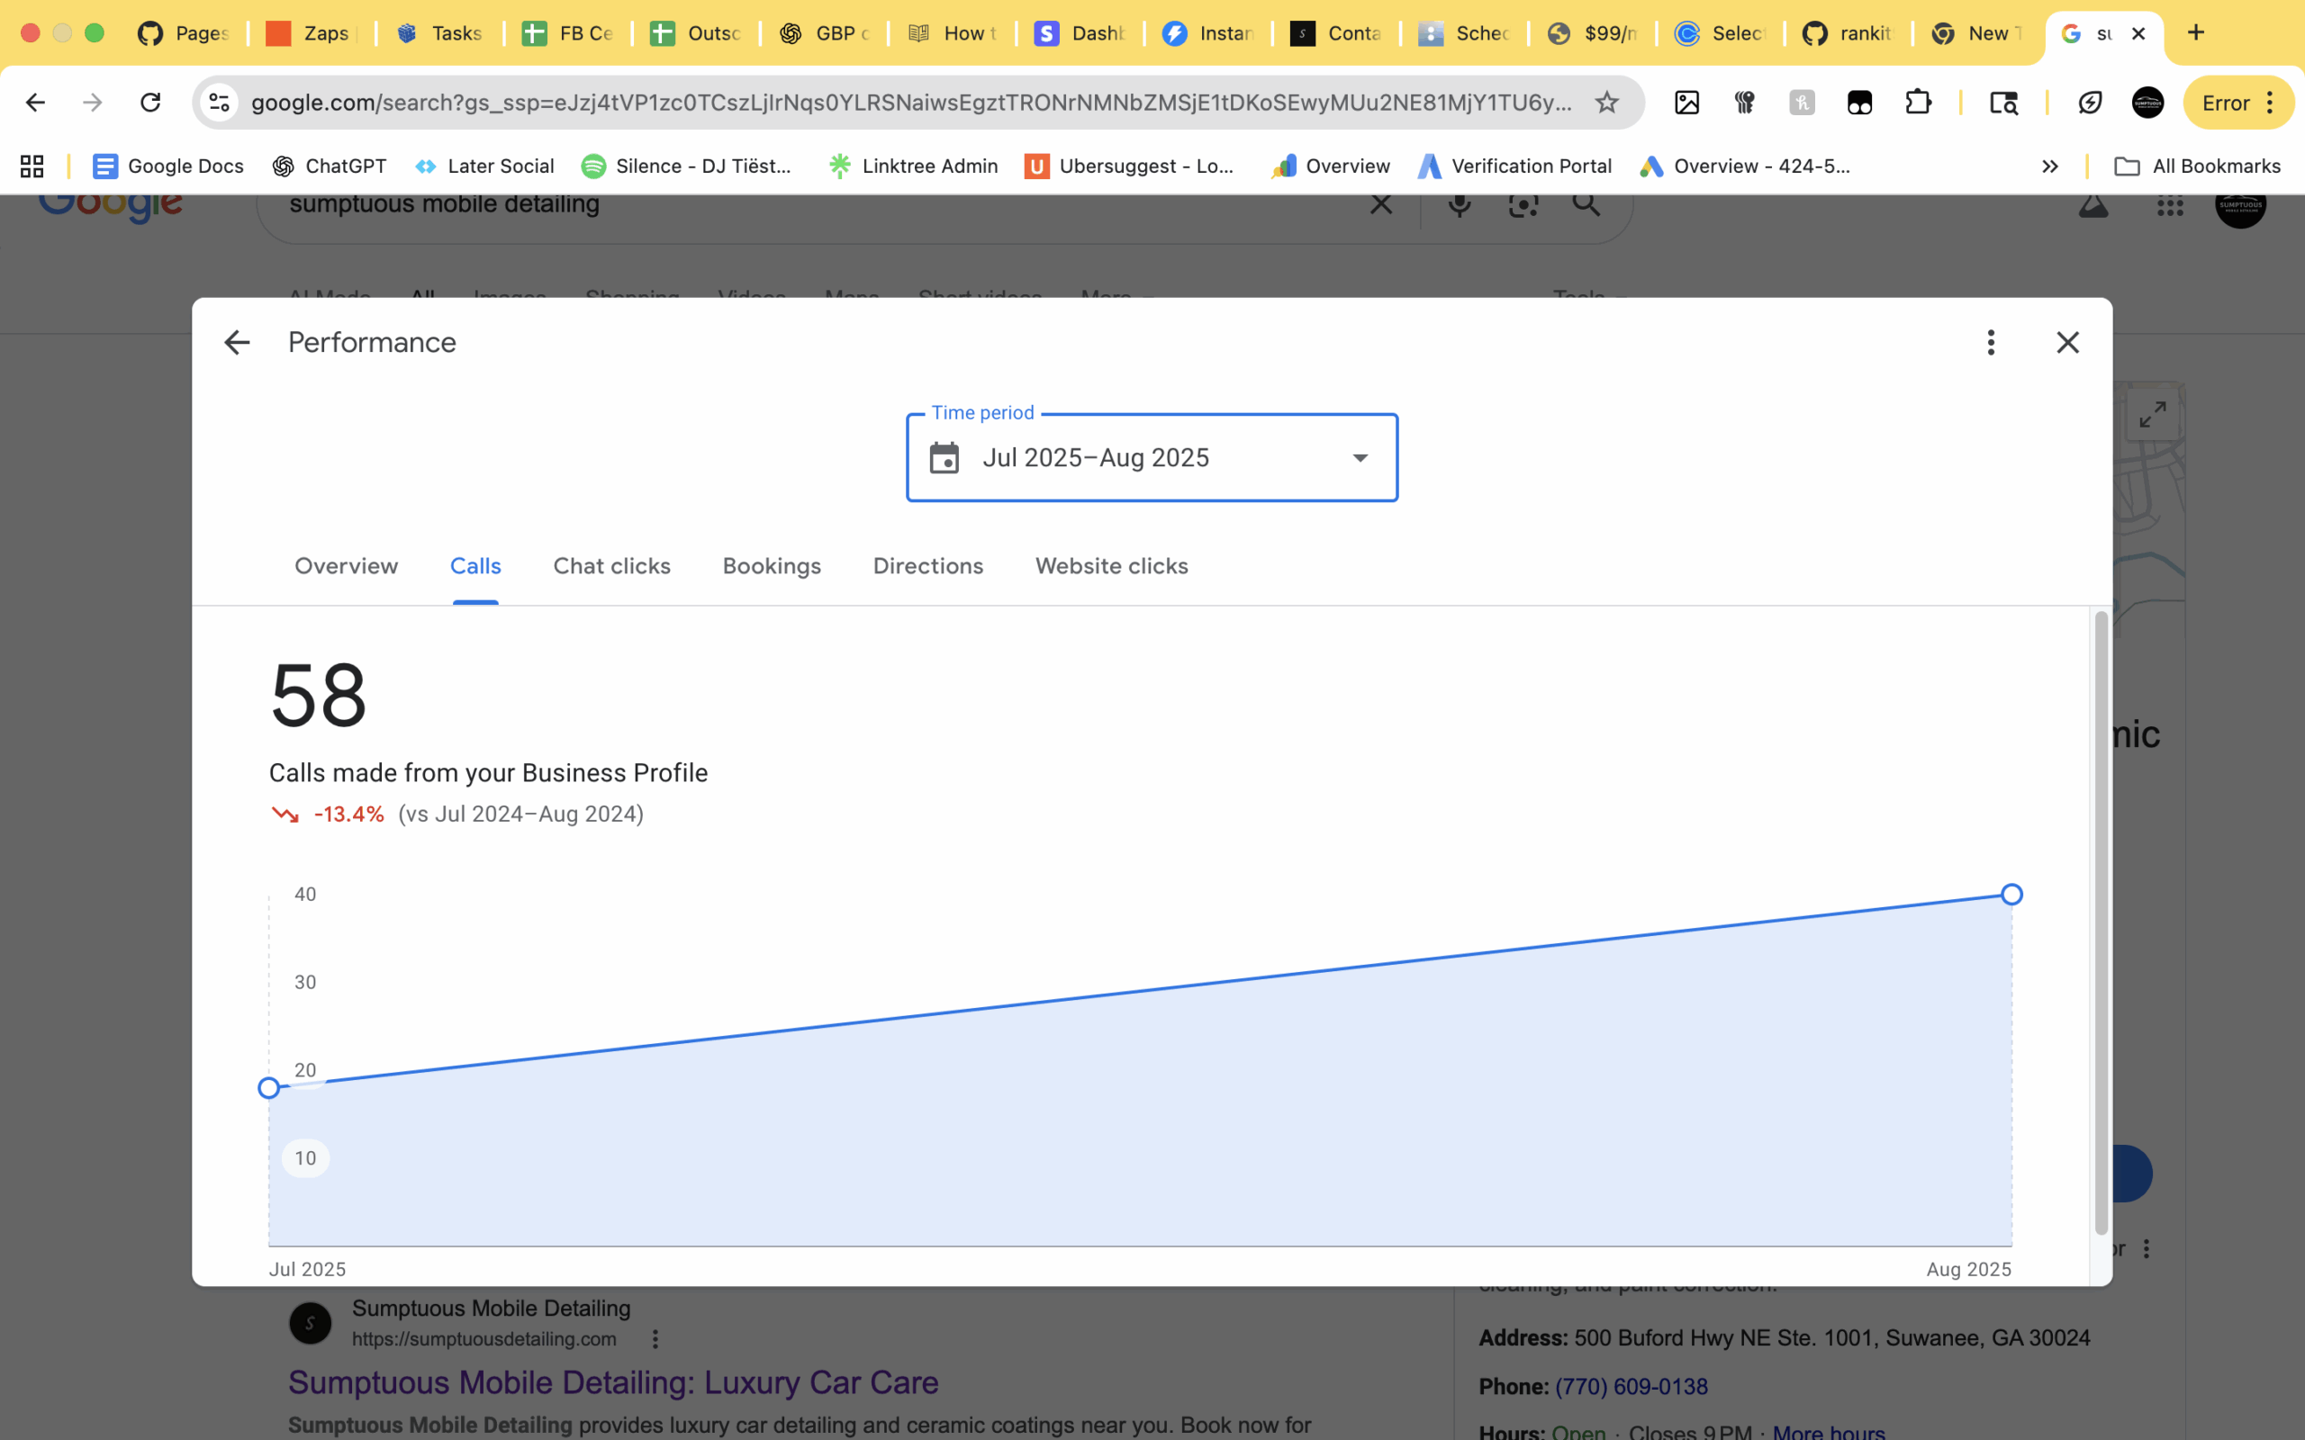Open a new tab with the plus icon

click(2195, 33)
